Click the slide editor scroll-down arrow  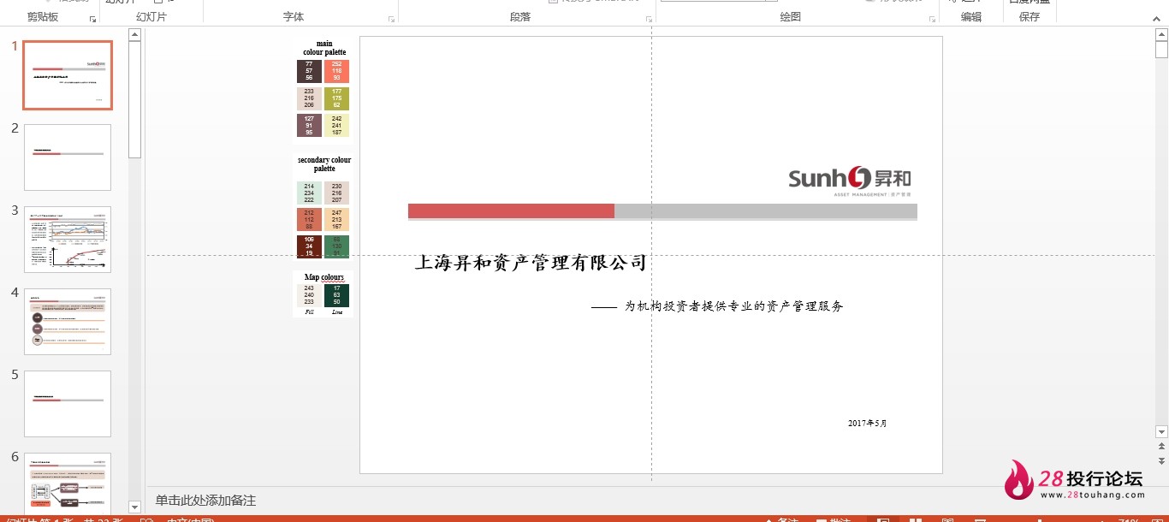(x=1161, y=432)
